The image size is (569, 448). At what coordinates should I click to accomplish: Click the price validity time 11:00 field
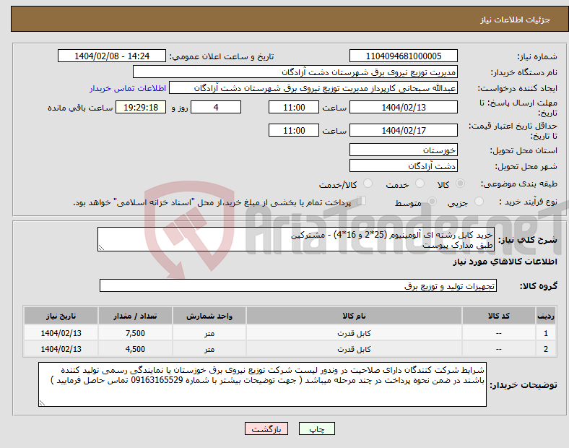tap(294, 130)
